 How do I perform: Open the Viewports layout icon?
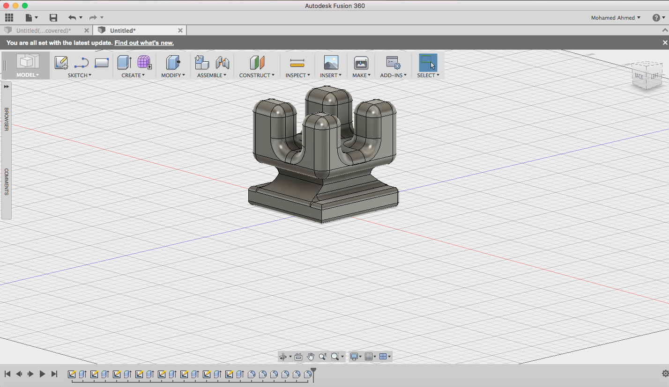click(383, 357)
